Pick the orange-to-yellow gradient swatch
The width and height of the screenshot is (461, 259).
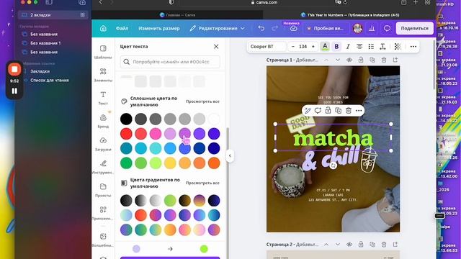(x=170, y=230)
